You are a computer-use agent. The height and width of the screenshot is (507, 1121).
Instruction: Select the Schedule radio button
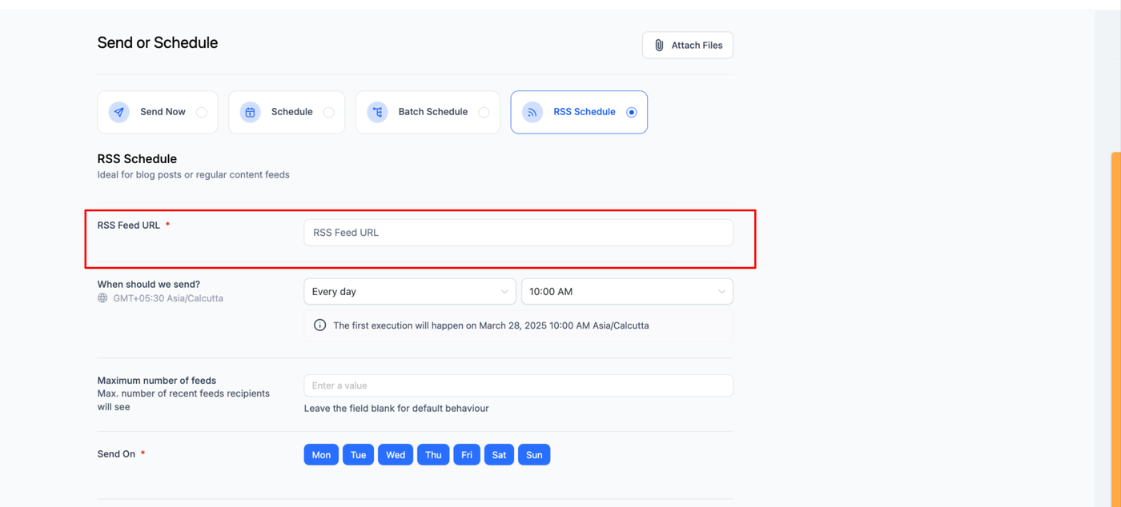[x=328, y=112]
